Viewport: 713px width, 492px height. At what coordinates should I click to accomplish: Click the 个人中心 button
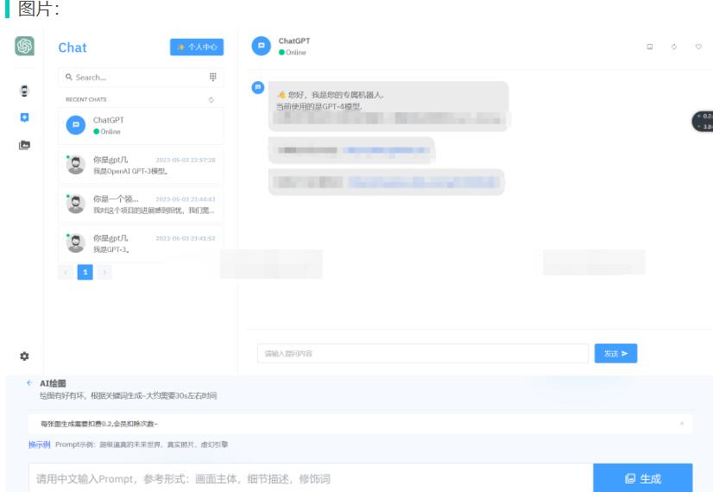pos(197,47)
